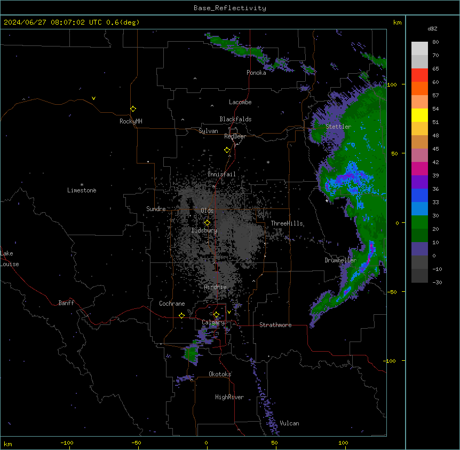Click the 100 tick on the vertical axis
The width and height of the screenshot is (460, 450).
click(x=392, y=84)
